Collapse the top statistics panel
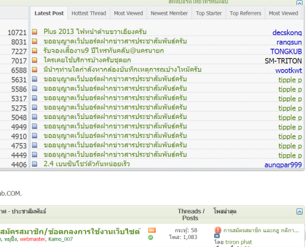Screen dimensions: 306x247 299,2
